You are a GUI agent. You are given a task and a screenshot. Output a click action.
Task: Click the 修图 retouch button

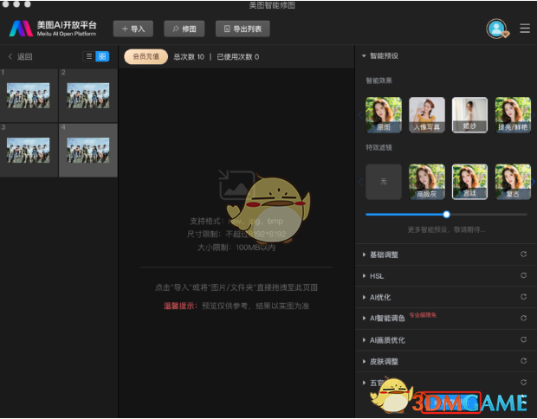click(184, 29)
